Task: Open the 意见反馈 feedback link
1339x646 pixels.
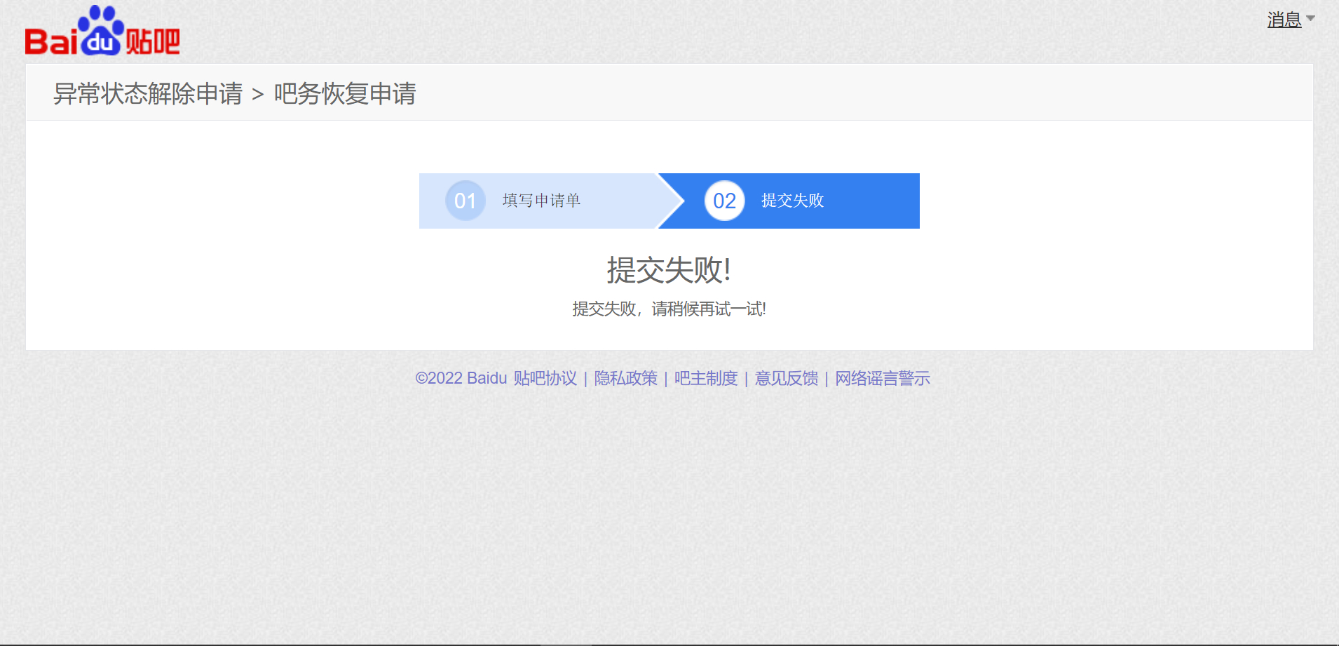Action: pos(786,378)
